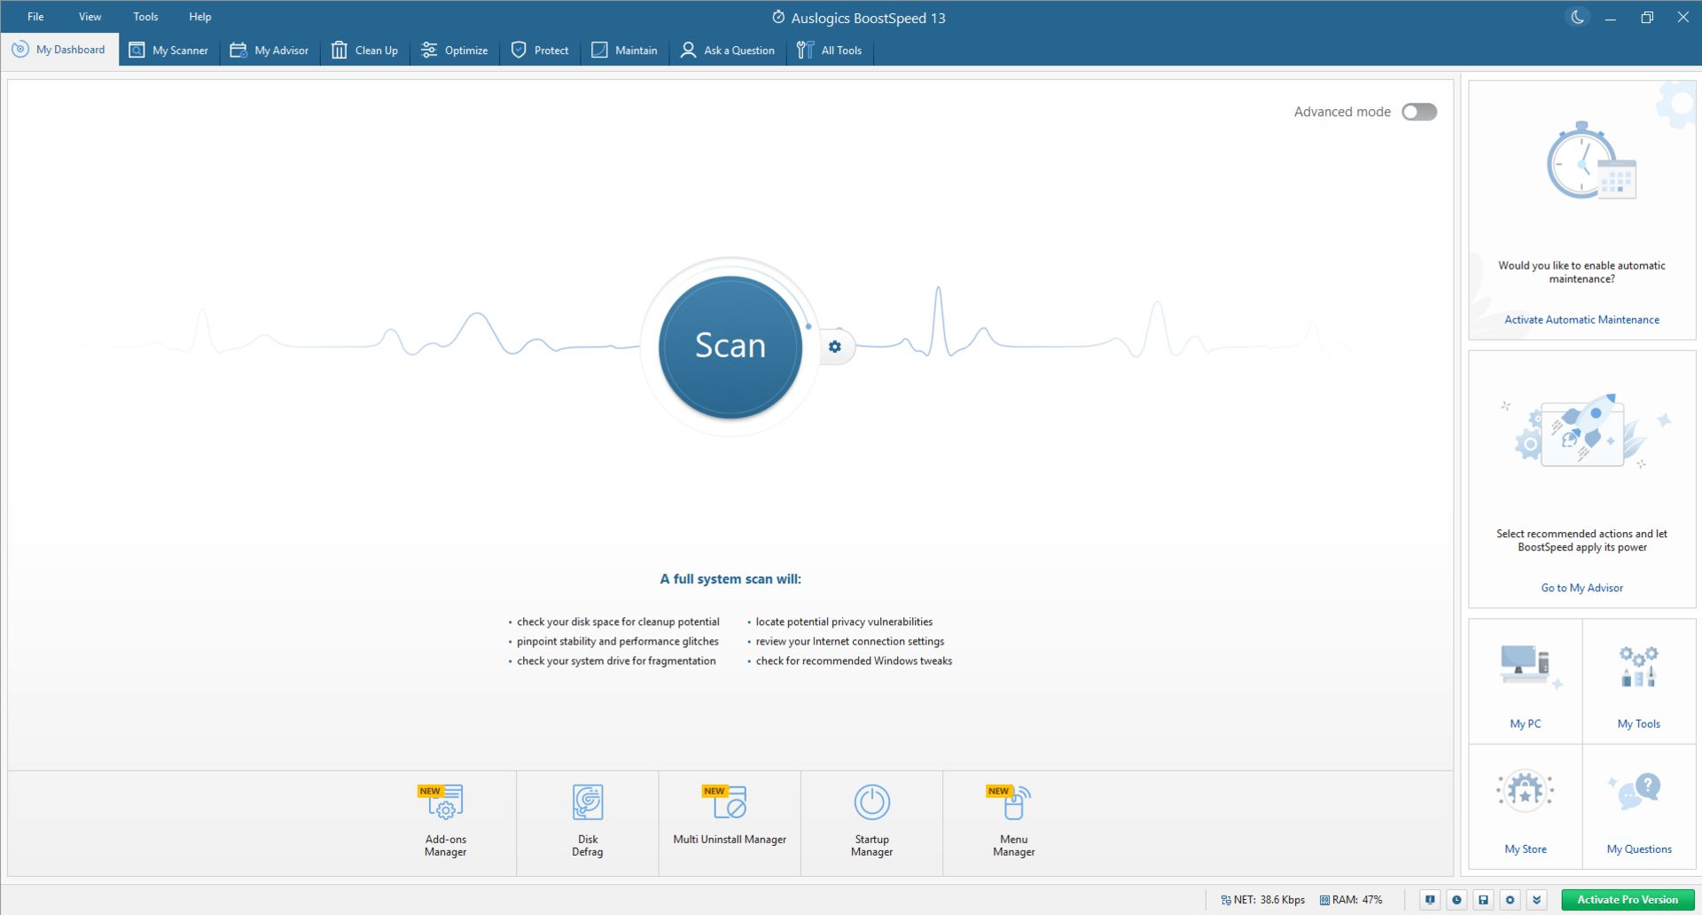
Task: Click the automatic maintenance clock illustration
Action: 1590,161
